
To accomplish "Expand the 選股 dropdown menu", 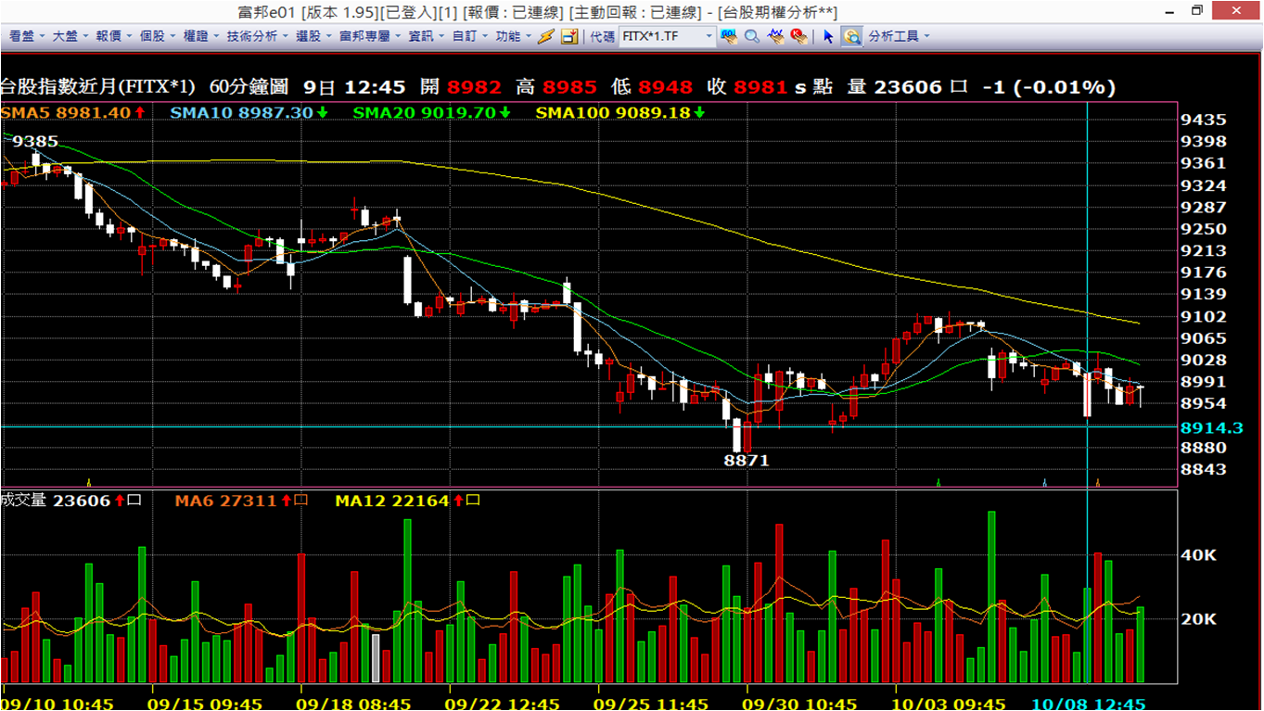I will tap(313, 36).
